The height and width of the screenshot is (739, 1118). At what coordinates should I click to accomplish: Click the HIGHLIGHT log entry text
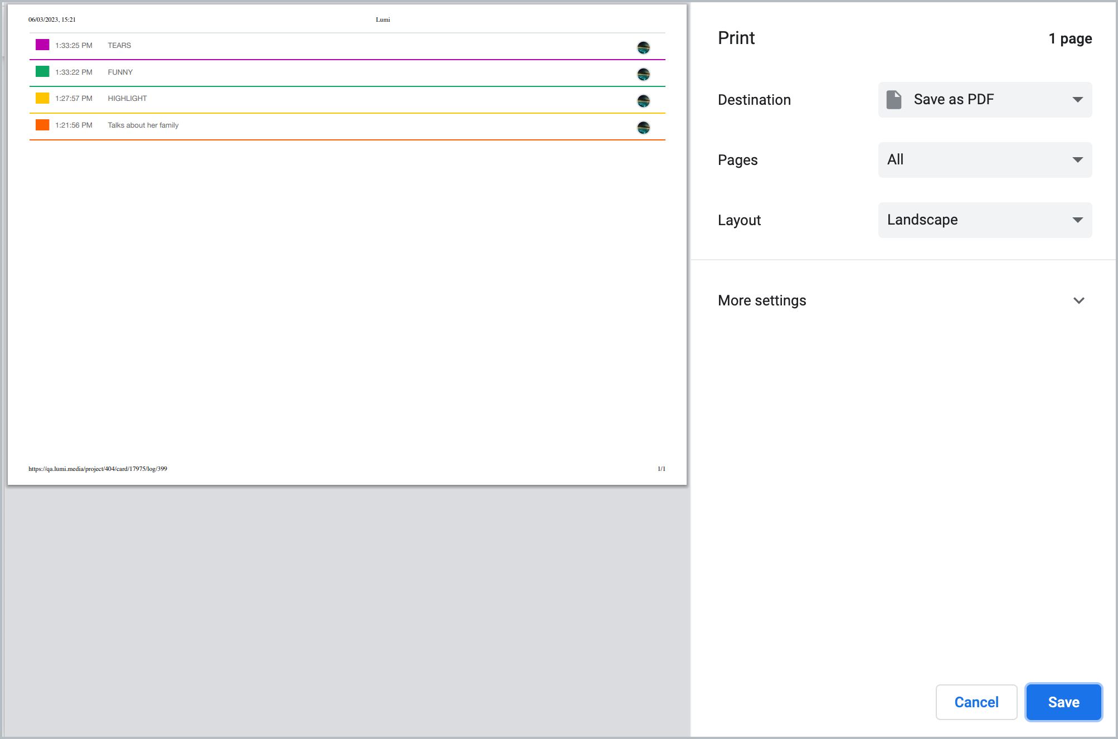coord(127,99)
